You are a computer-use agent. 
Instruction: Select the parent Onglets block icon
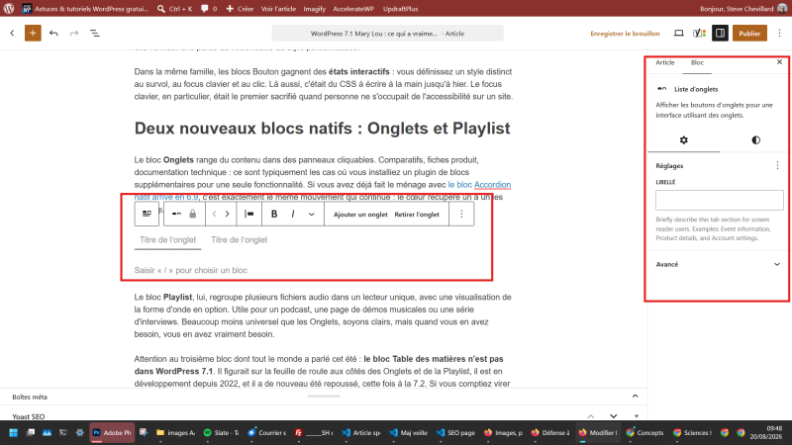tap(147, 214)
